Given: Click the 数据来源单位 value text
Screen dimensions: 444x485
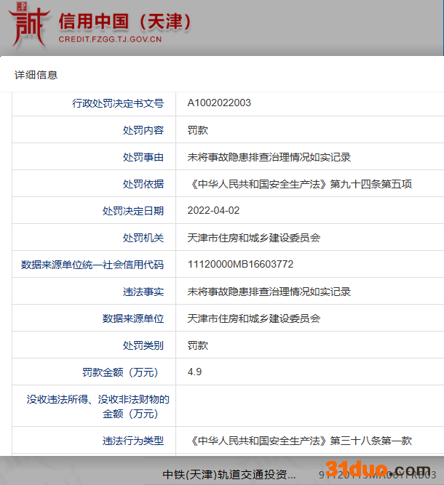Looking at the screenshot, I should (253, 318).
